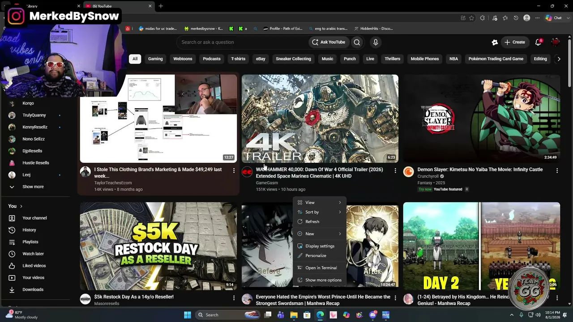Screen dimensions: 573x322
Task: Click the Windows taskbar search box
Action: [228, 315]
